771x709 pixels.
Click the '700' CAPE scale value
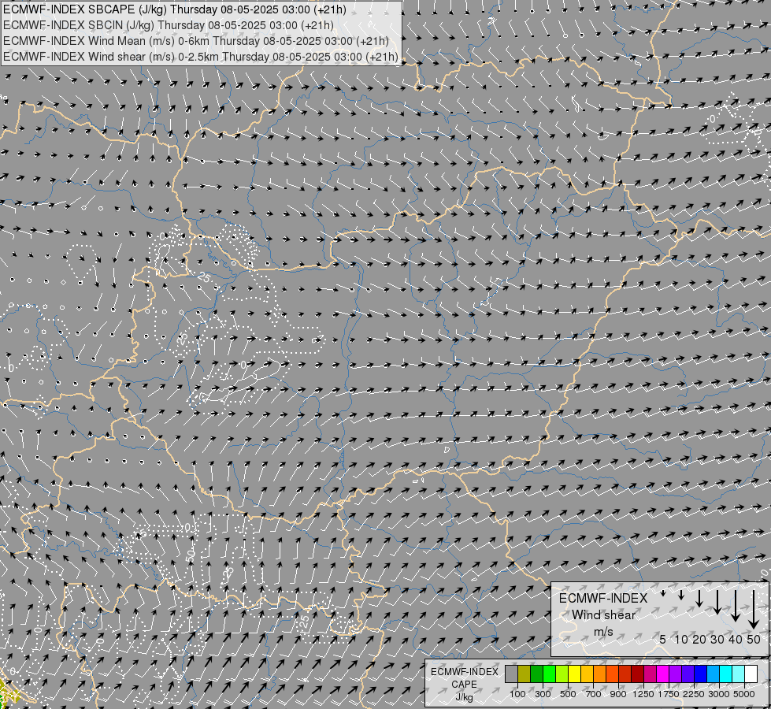pyautogui.click(x=594, y=694)
